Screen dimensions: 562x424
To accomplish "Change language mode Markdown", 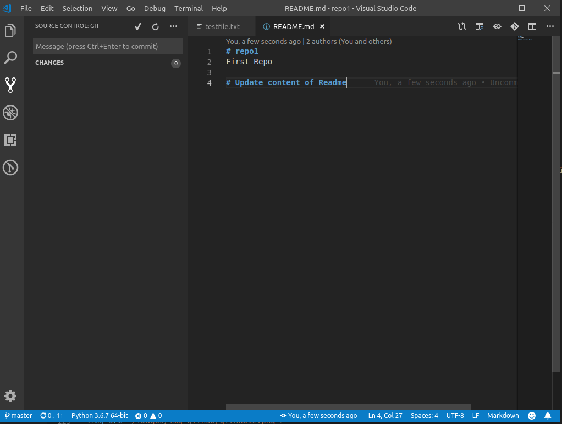I will (503, 416).
